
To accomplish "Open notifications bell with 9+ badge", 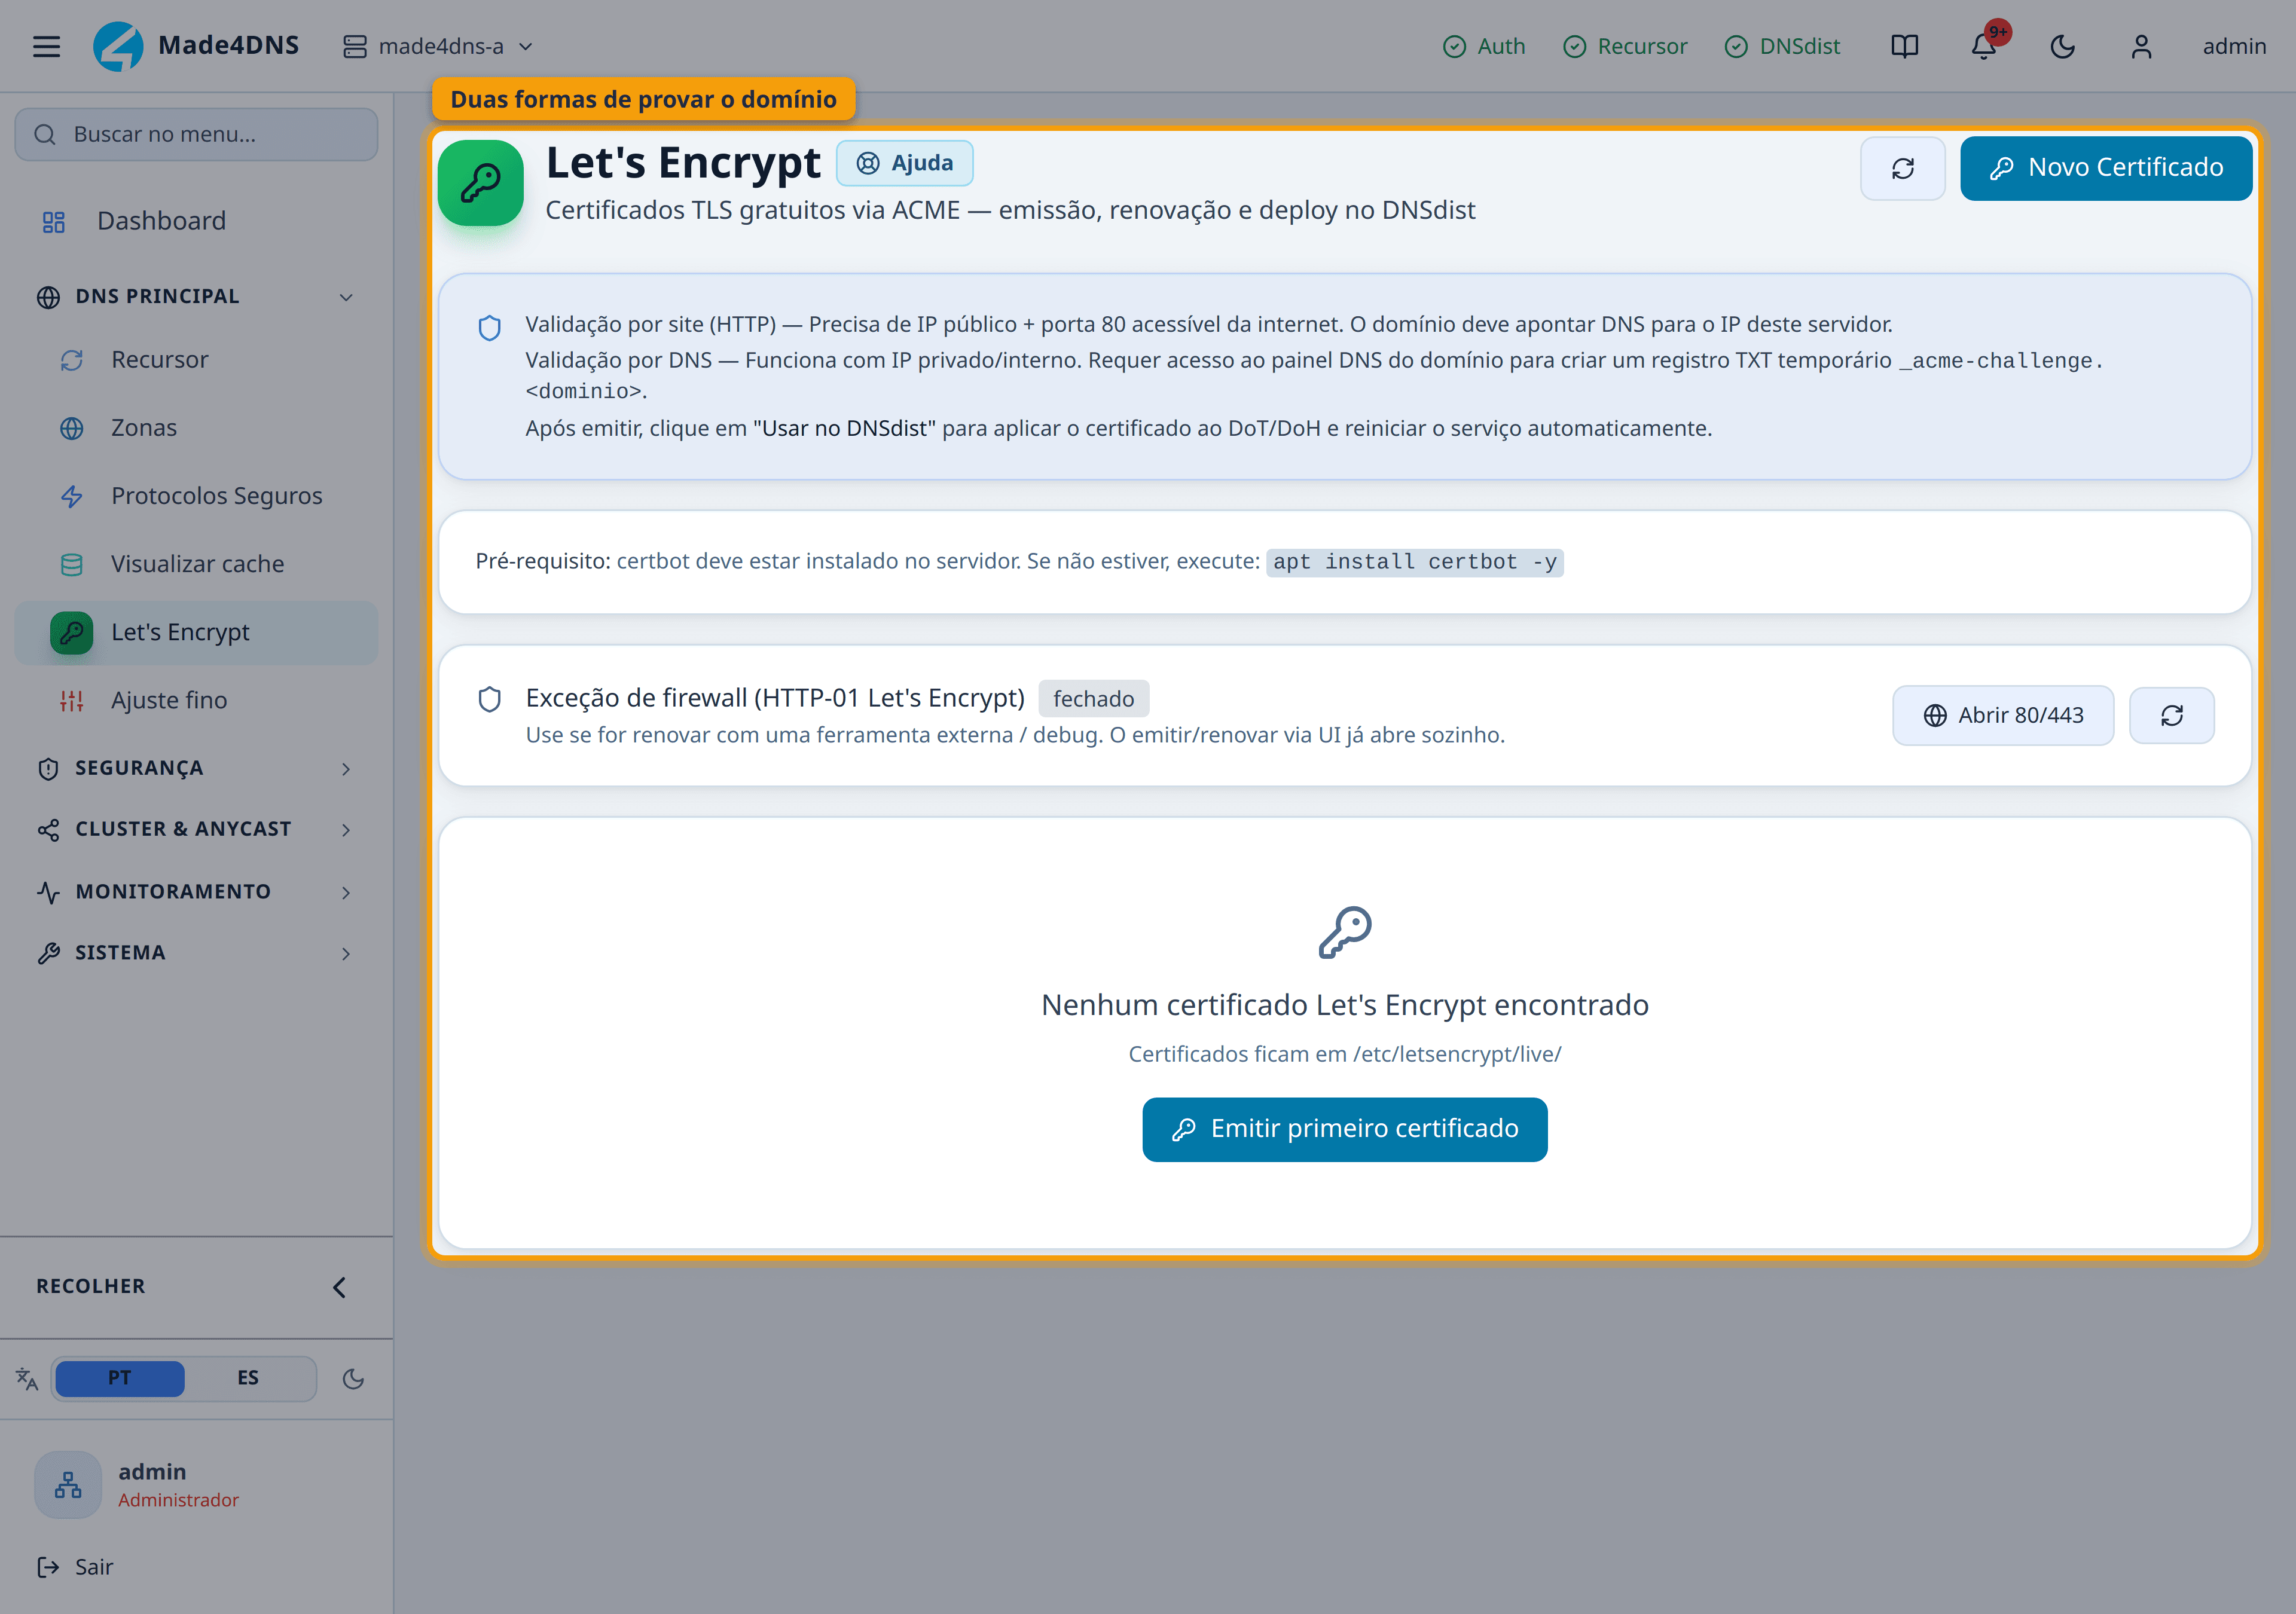I will (x=1984, y=46).
